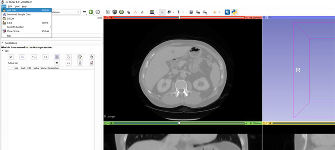
Task: Click the Vis column header
Action: (16, 68)
